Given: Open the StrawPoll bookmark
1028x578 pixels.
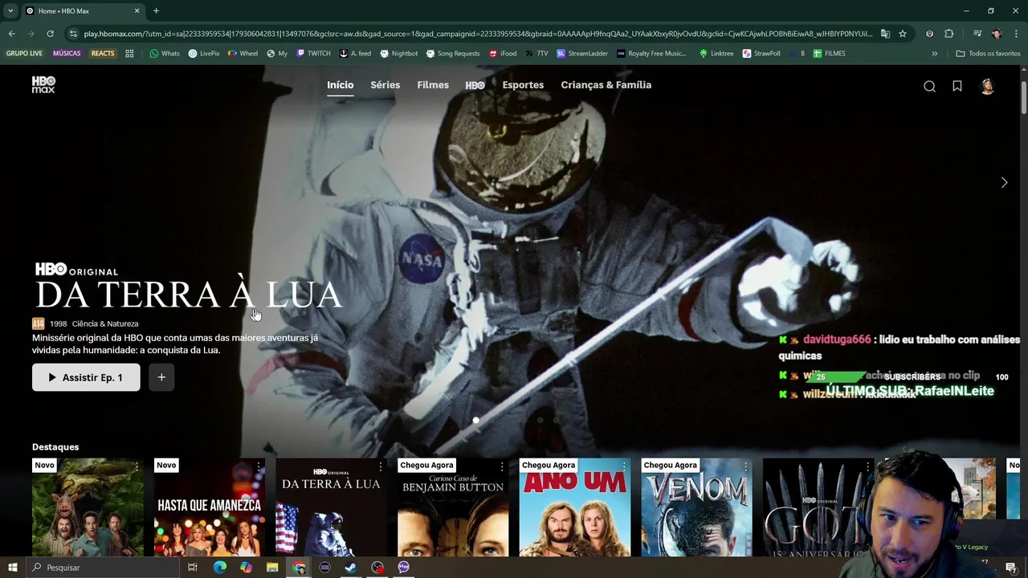Looking at the screenshot, I should pos(761,54).
